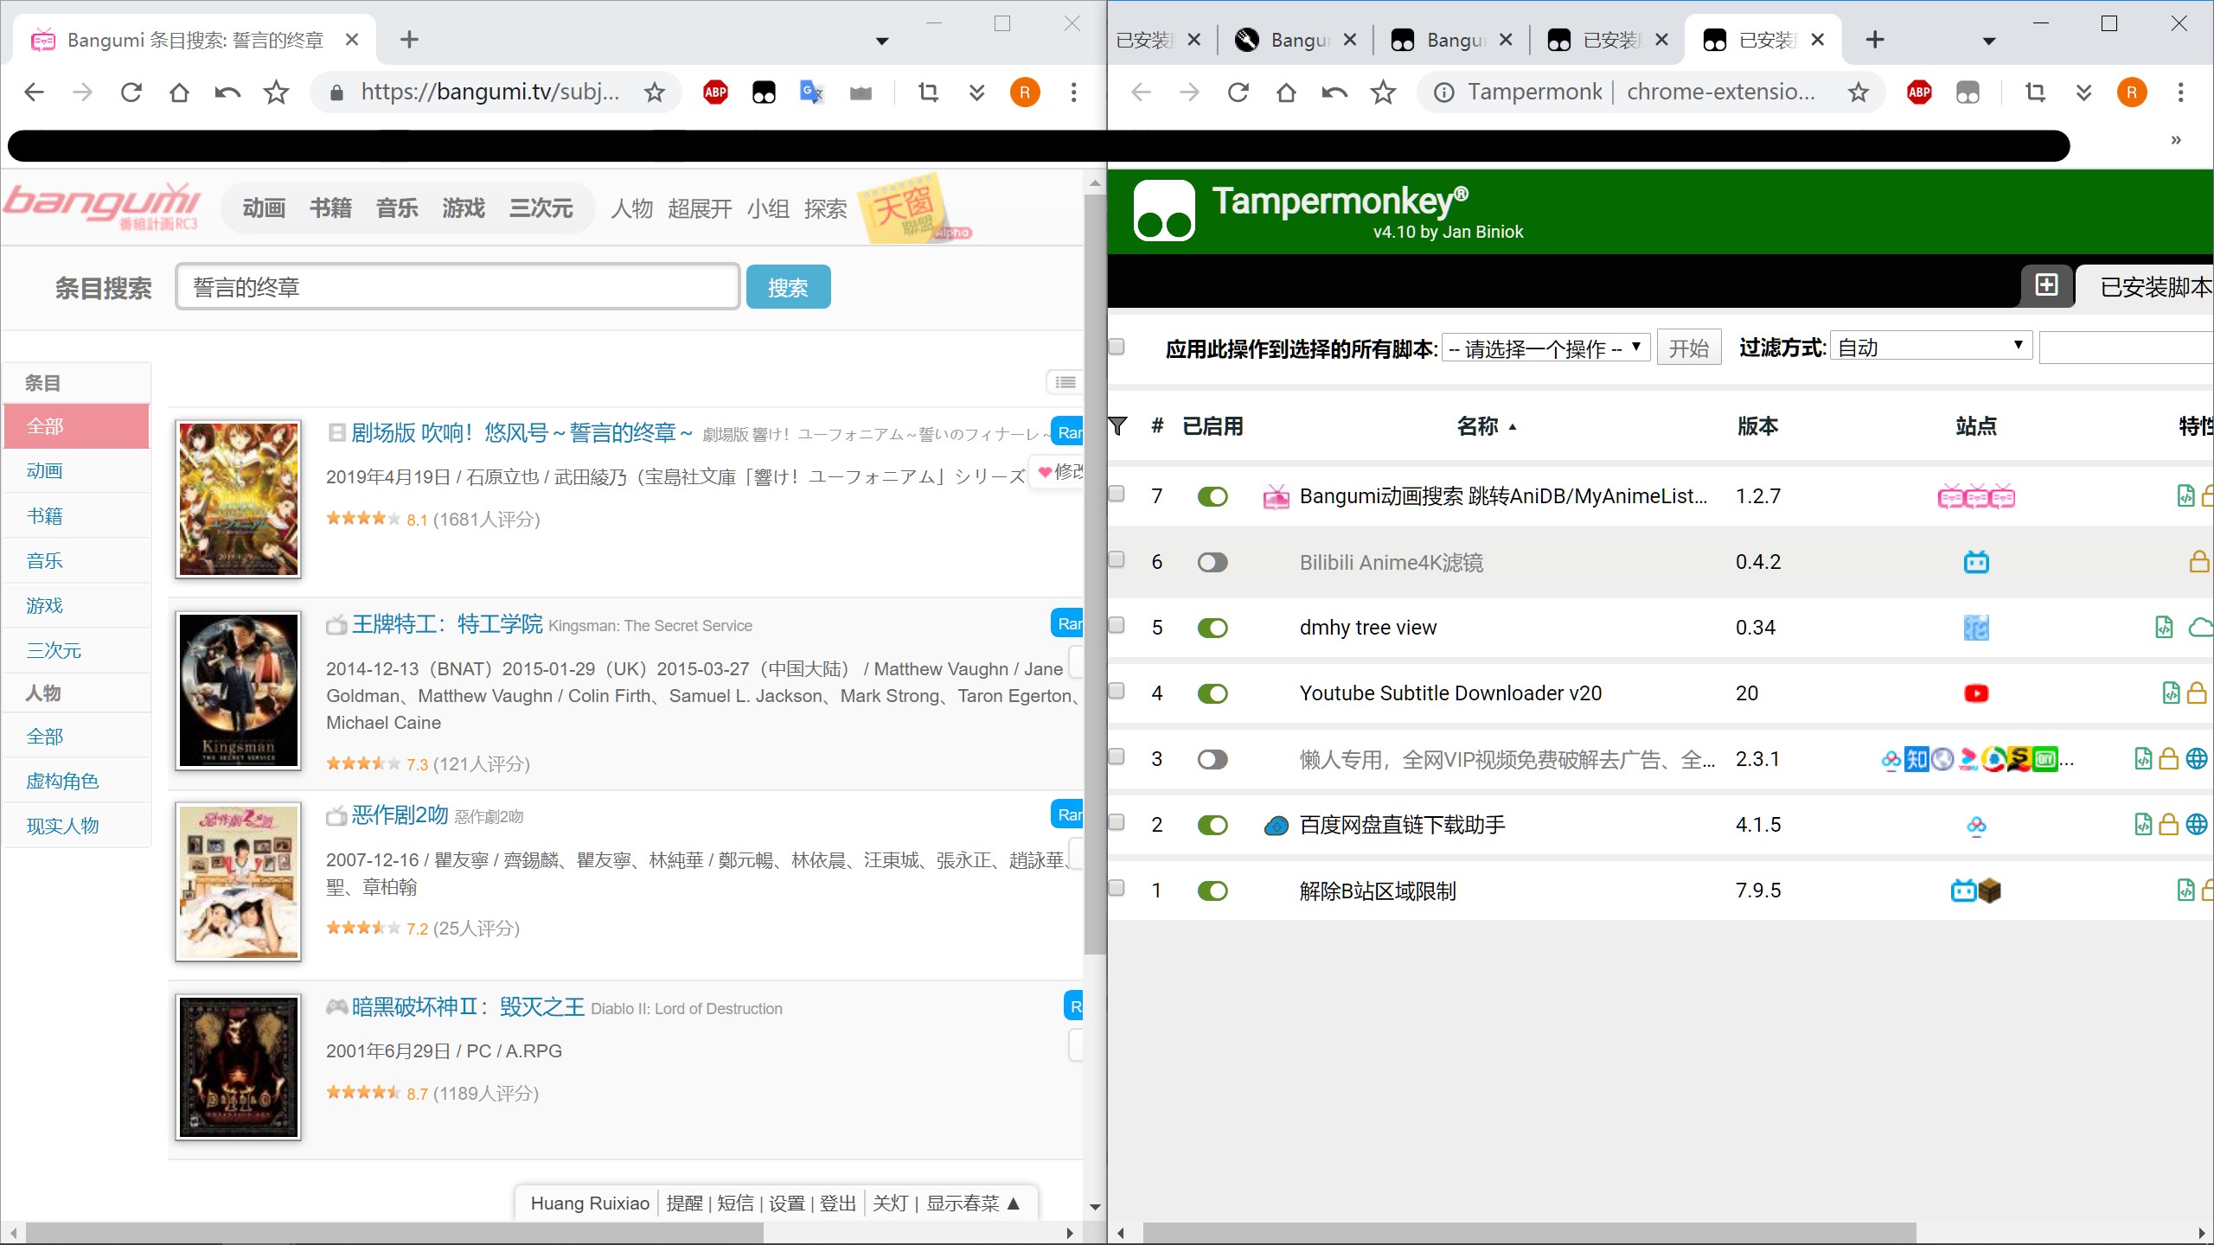Click the crop/screenshot icon in right browser toolbar
This screenshot has width=2214, height=1245.
coord(2035,92)
